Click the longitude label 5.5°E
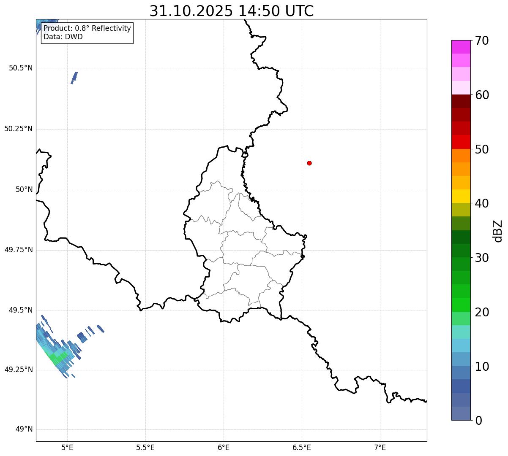508x456 pixels. (145, 447)
